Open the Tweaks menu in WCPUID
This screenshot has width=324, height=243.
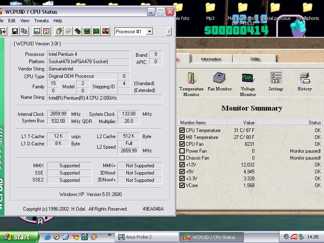click(42, 21)
